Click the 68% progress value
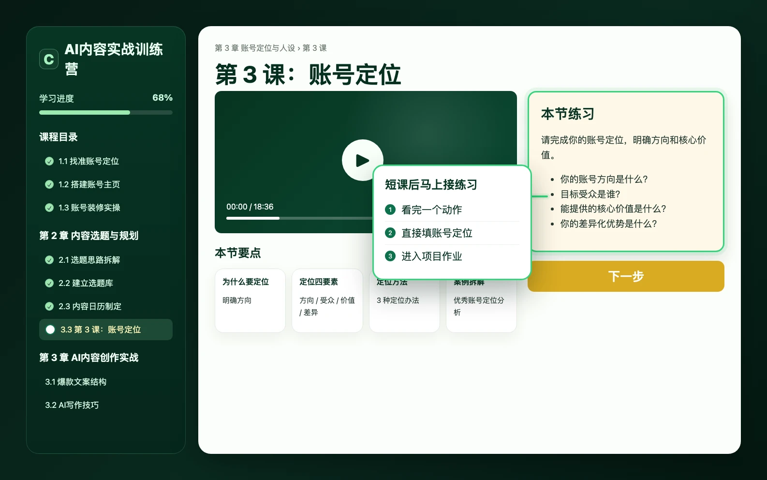This screenshot has height=480, width=767. (x=162, y=98)
